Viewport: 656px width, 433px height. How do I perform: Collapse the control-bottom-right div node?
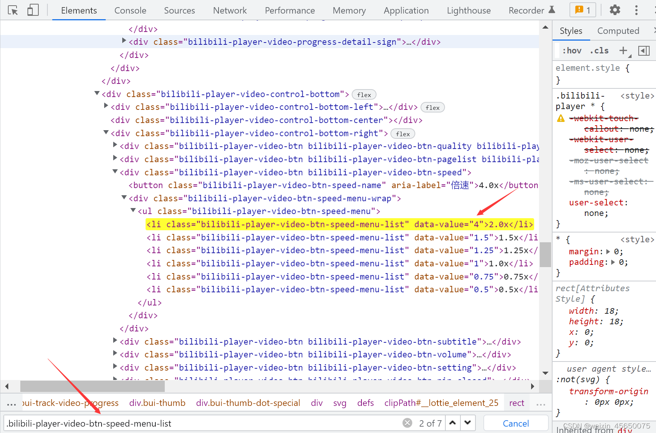pos(106,132)
